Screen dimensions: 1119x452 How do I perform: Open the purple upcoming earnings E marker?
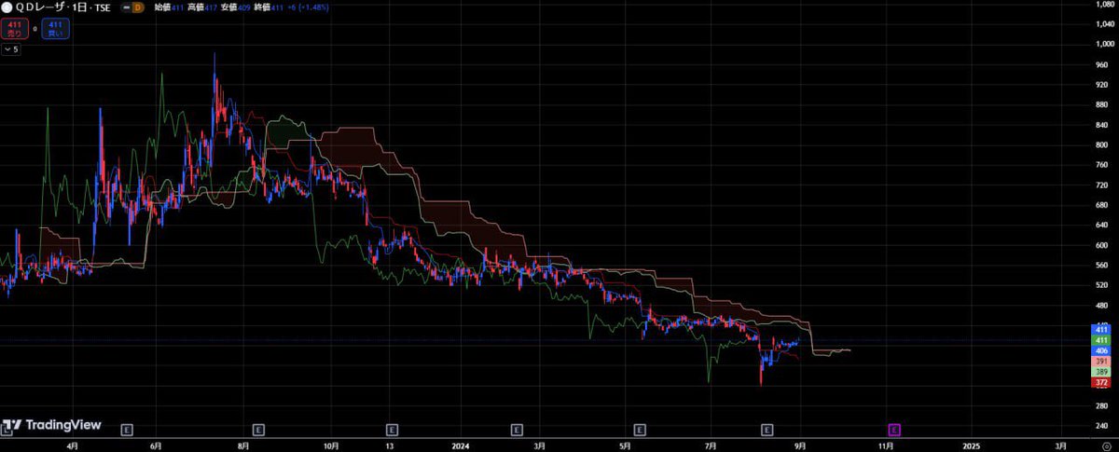click(x=893, y=430)
